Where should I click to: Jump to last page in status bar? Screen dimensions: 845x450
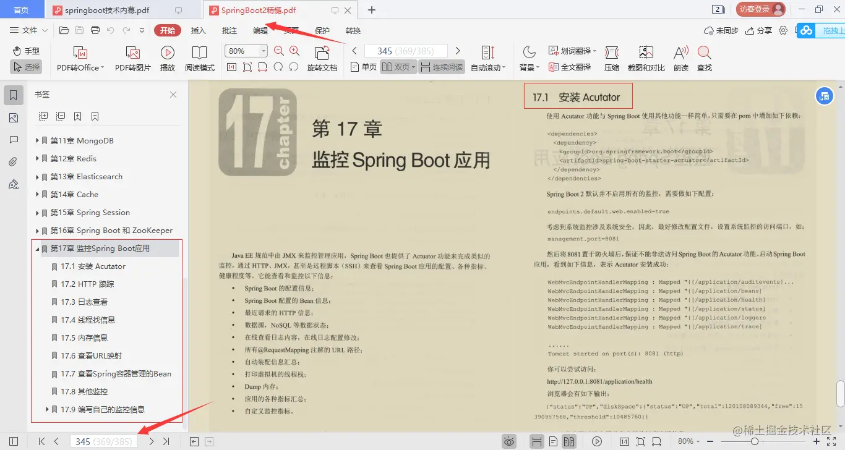click(x=166, y=441)
